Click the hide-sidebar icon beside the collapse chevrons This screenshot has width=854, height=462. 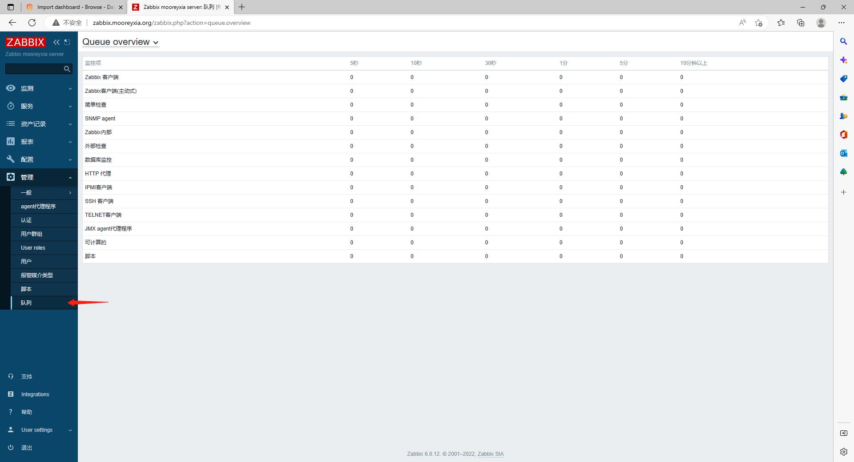(x=67, y=42)
